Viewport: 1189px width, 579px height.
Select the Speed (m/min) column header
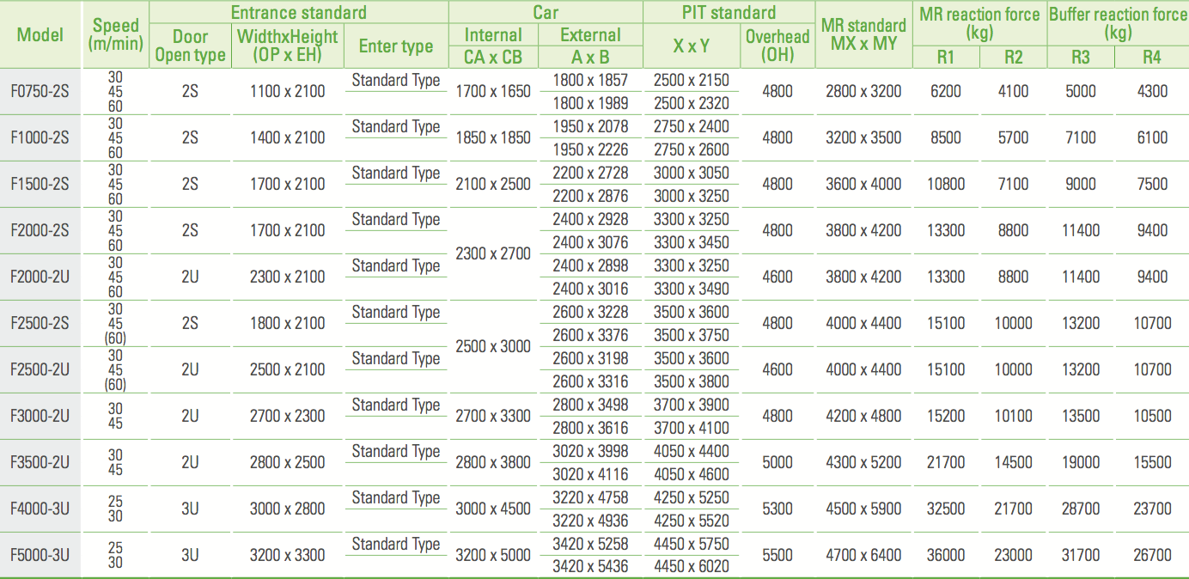pos(115,35)
